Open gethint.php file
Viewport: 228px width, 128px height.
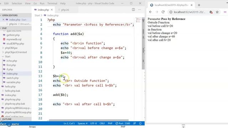click(13, 35)
